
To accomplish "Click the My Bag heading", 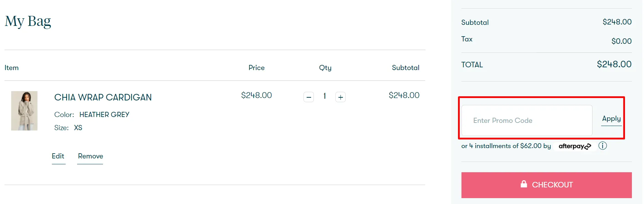I will tap(28, 21).
